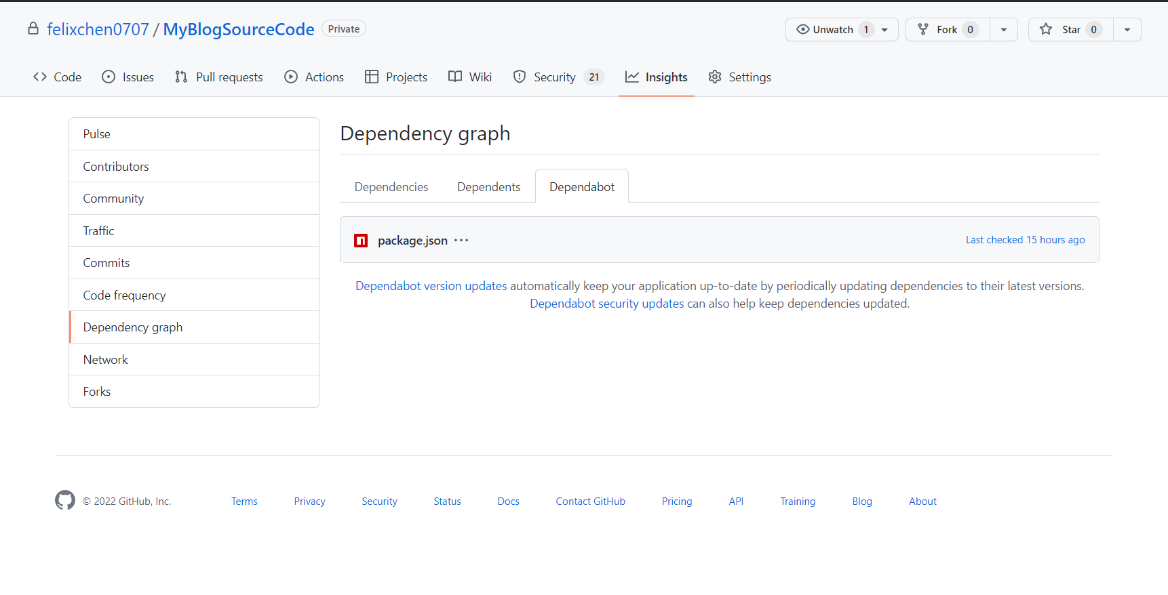Screen dimensions: 1168x595
Task: Click the private repository lock icon
Action: (33, 28)
